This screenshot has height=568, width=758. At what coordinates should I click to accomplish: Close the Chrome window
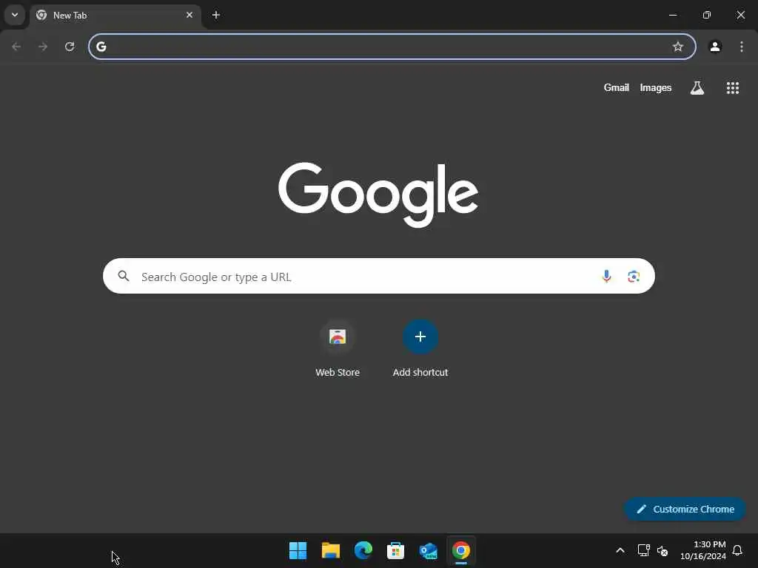740,15
